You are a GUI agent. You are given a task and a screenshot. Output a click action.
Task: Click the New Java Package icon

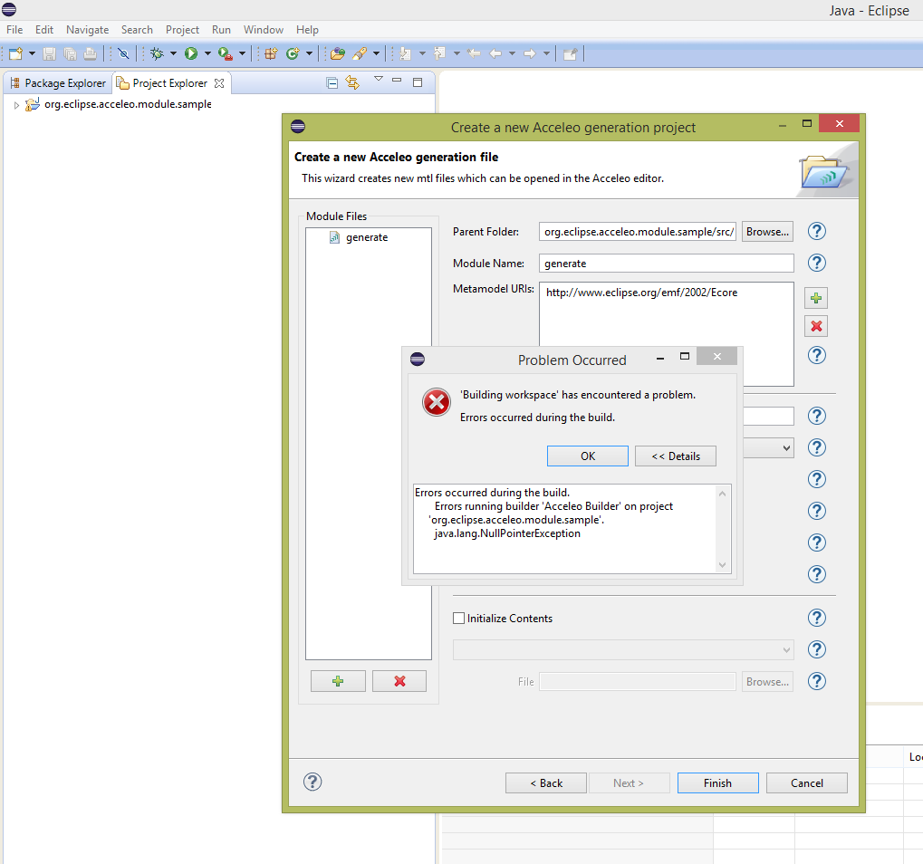pos(271,53)
